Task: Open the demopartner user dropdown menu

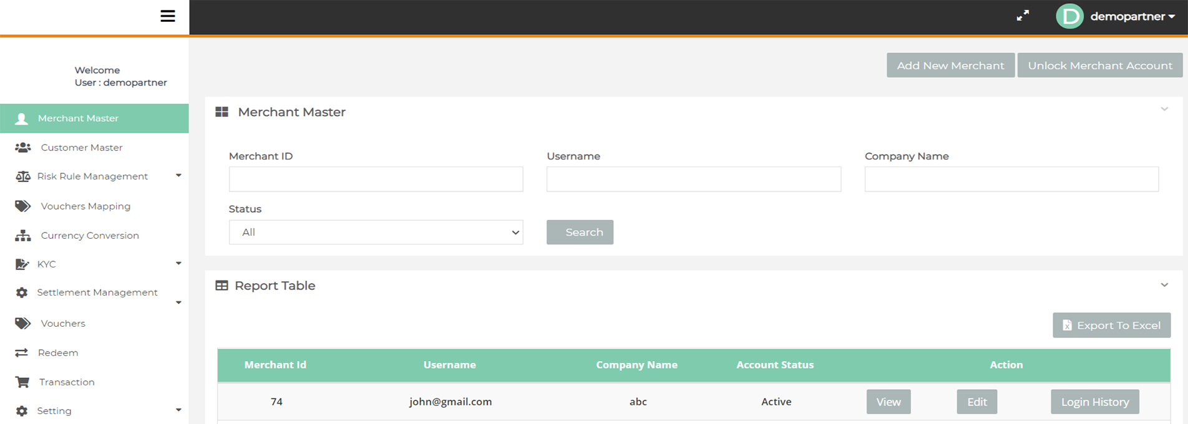Action: [x=1132, y=17]
